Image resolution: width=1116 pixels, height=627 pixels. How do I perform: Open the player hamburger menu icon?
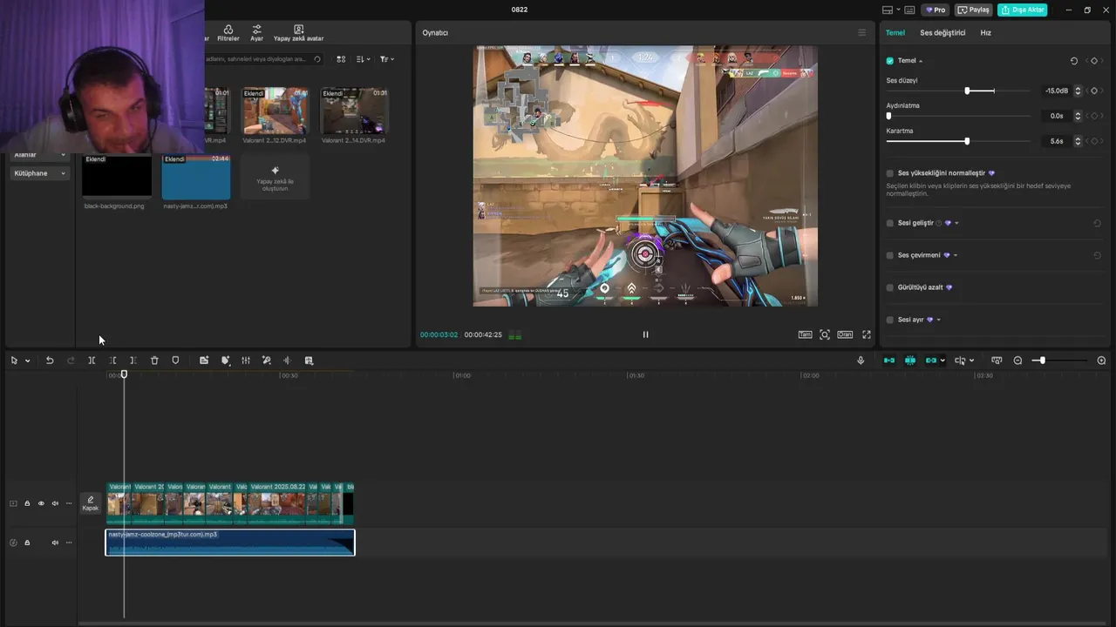tap(862, 33)
